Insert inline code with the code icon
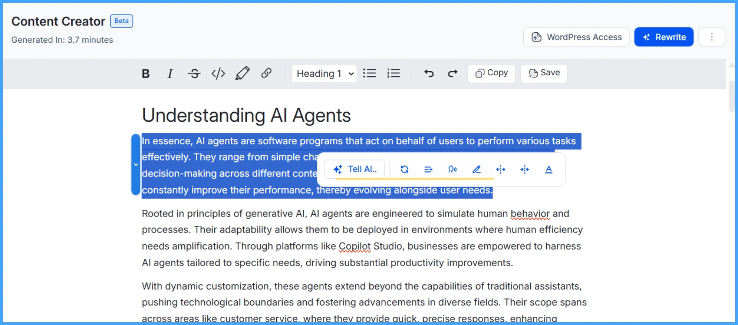738x325 pixels. tap(218, 74)
